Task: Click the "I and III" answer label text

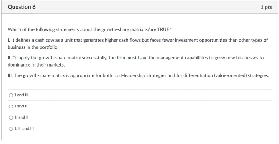Action: 22,95
